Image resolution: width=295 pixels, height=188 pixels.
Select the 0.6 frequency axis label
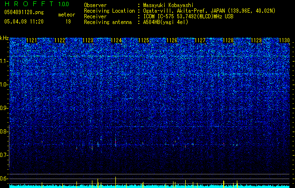4,179
